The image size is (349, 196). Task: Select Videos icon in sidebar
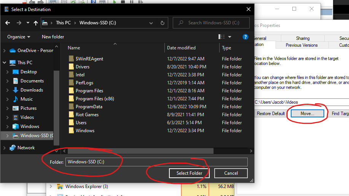tap(16, 117)
